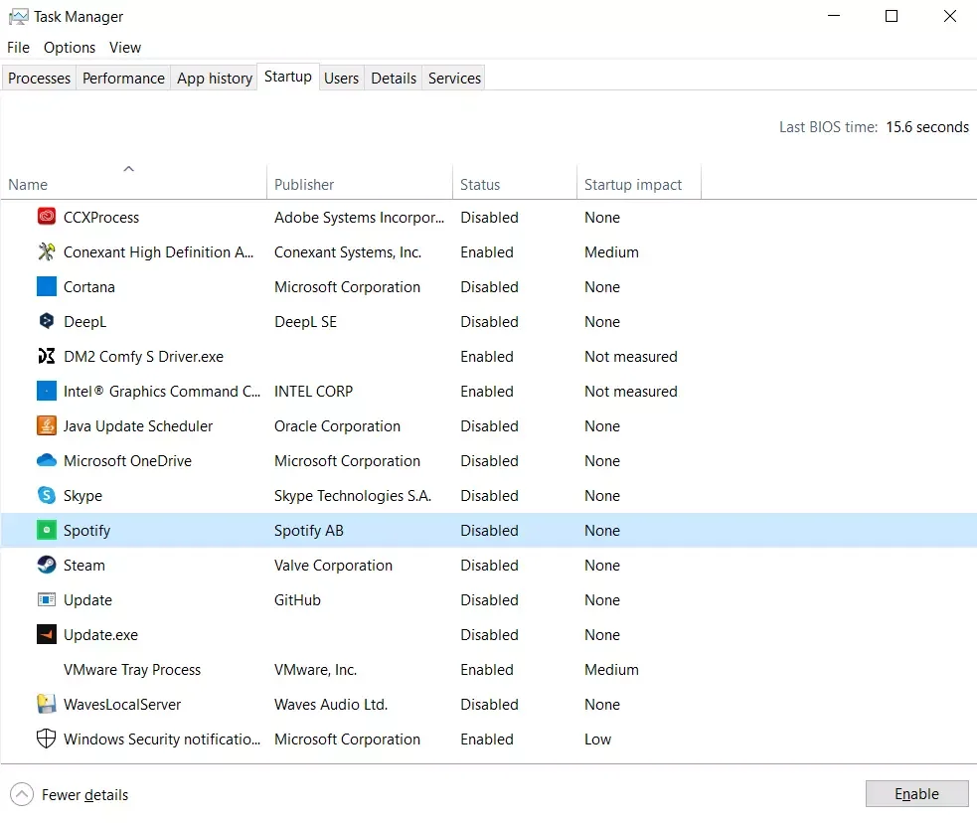The width and height of the screenshot is (977, 823).
Task: Click the DM2 Comfy S Driver icon
Action: coord(46,356)
